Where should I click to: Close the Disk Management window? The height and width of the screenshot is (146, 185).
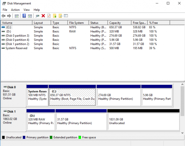pyautogui.click(x=179, y=3)
